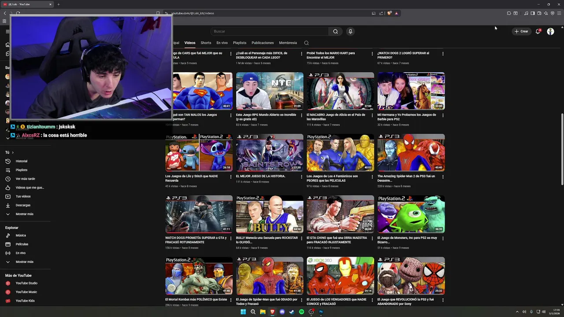Image resolution: width=564 pixels, height=317 pixels.
Task: Switch to the Playlists channel tab
Action: coord(240,43)
